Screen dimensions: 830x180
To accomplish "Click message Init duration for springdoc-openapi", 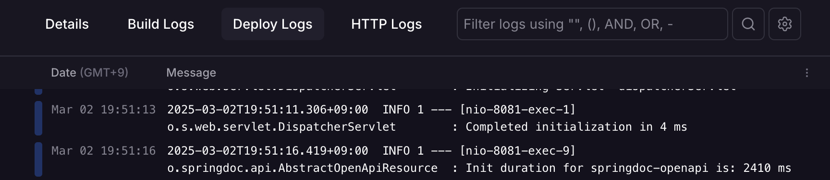I will tap(628, 168).
